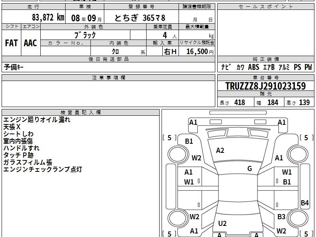Select the 登録番号 header
Screen dimensions: 316x237
coord(141,7)
